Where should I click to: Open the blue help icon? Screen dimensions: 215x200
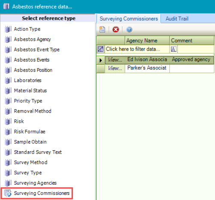tap(129, 30)
